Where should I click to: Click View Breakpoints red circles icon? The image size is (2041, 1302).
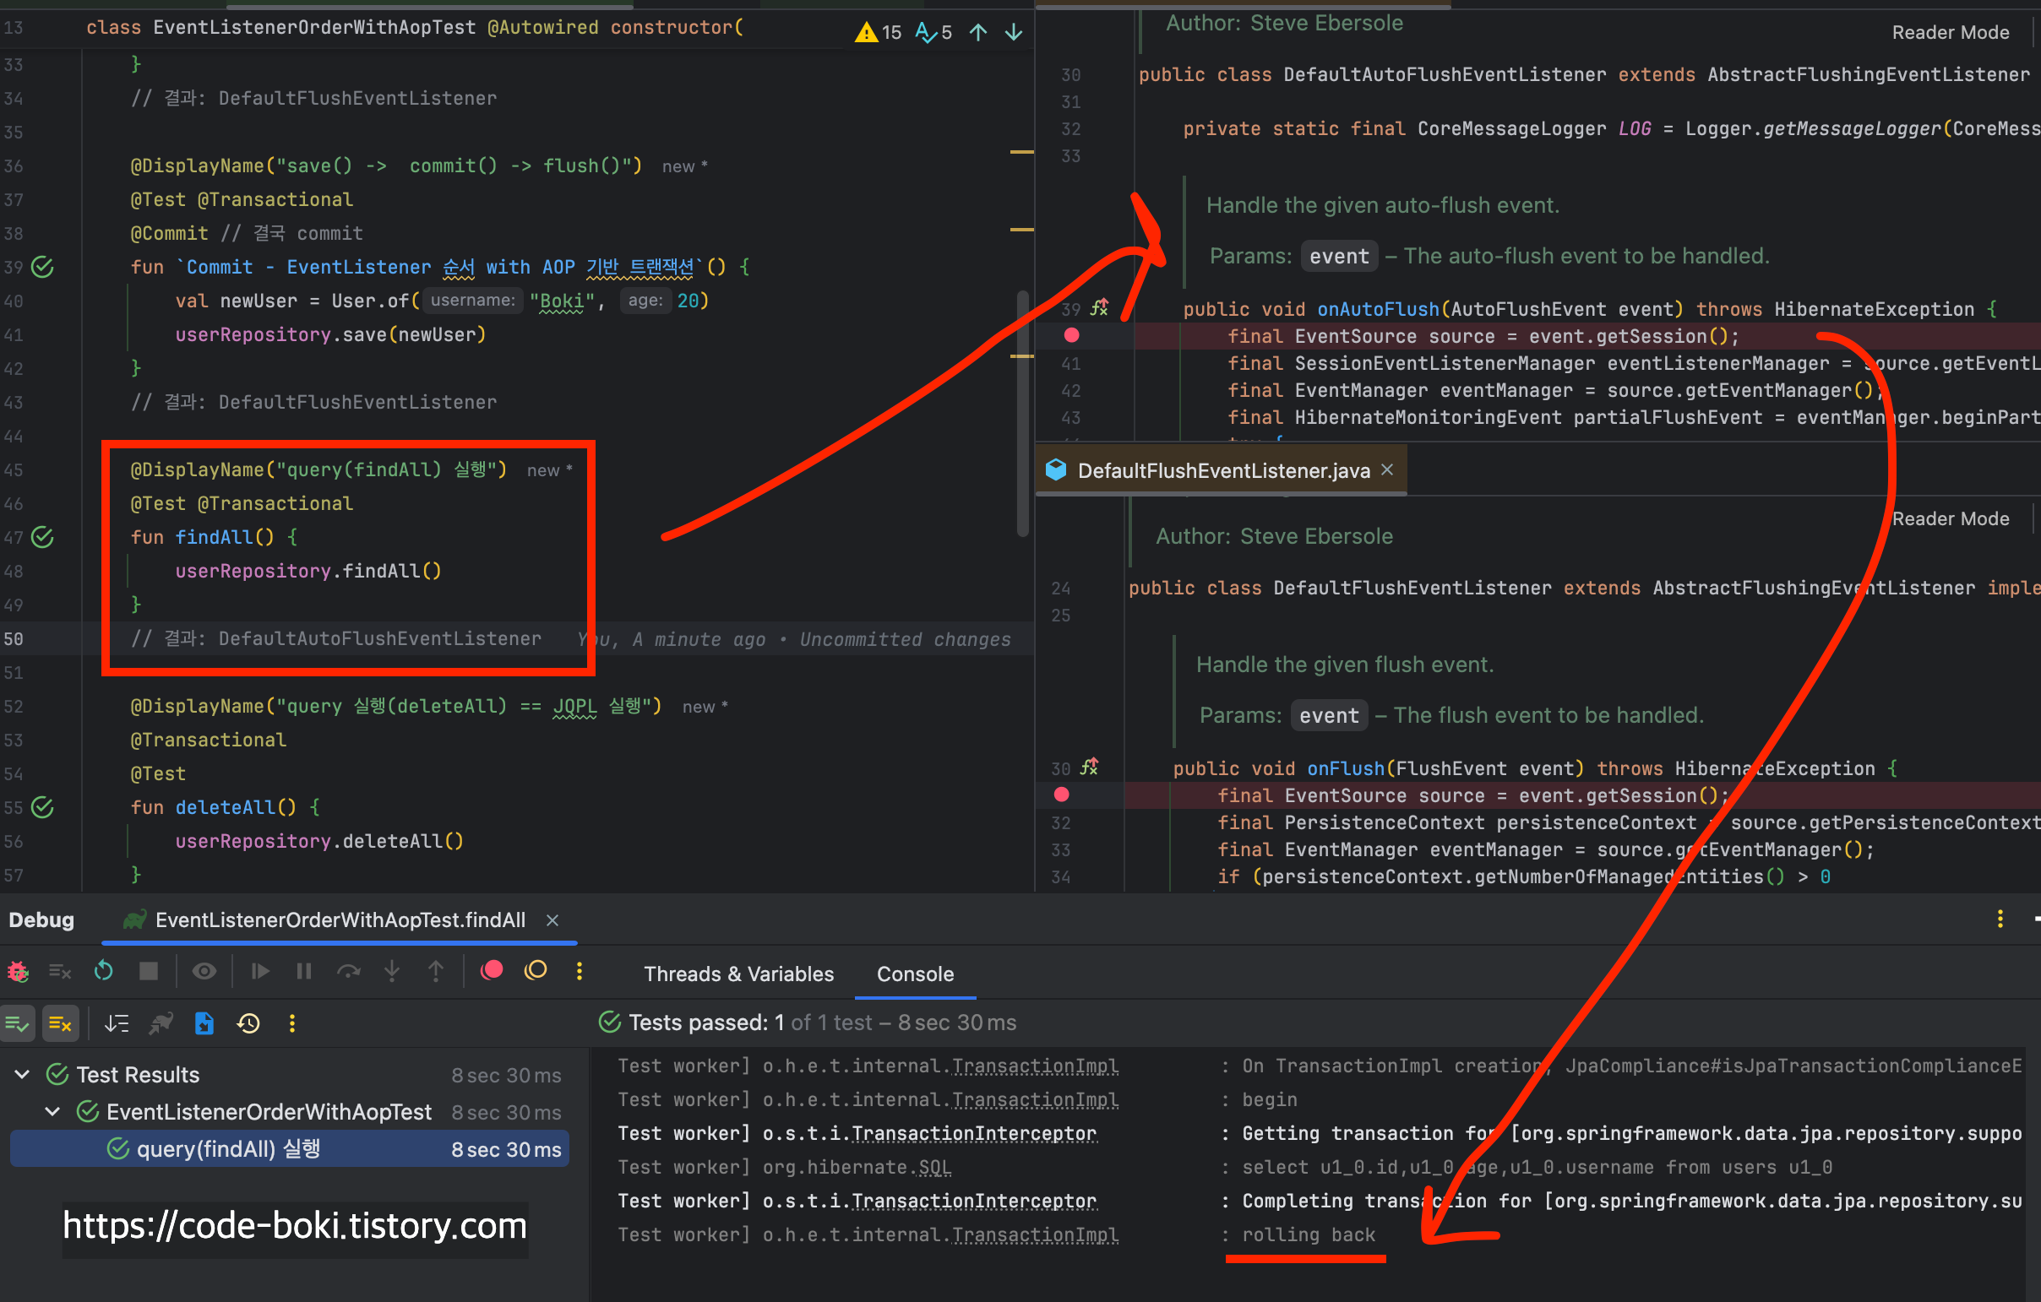[492, 971]
